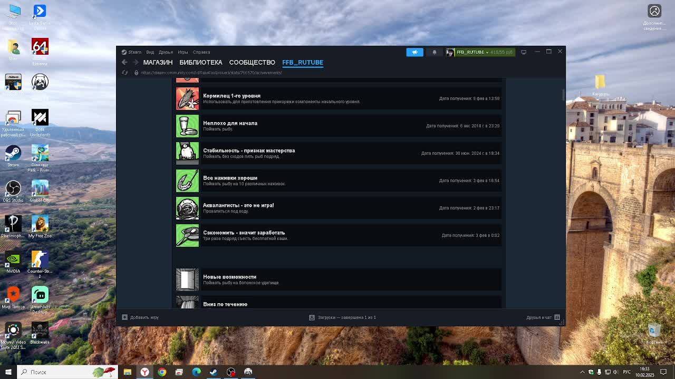Go forward with Steam's right arrow
The height and width of the screenshot is (379, 675).
pos(136,62)
